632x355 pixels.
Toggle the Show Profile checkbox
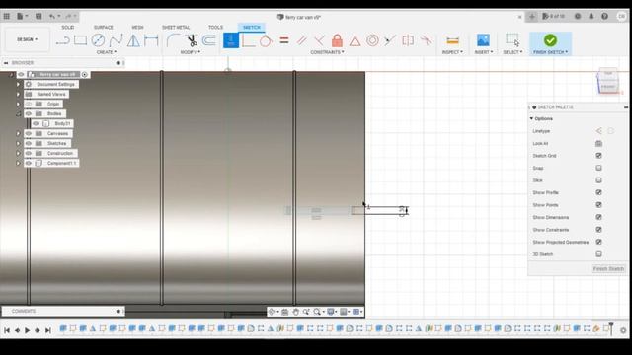coord(599,192)
